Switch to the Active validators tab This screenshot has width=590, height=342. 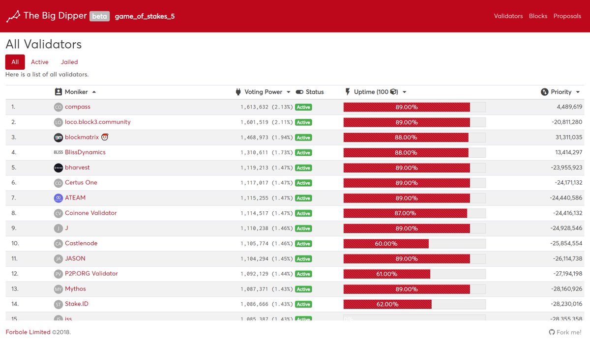40,62
